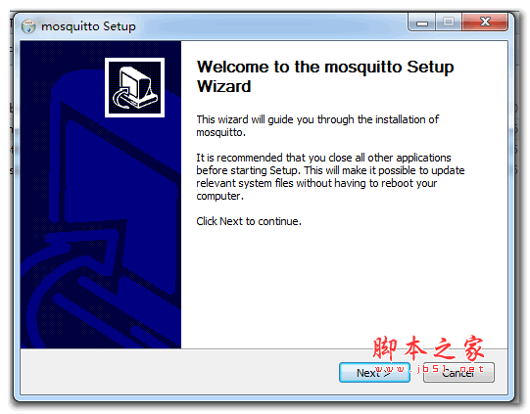The width and height of the screenshot is (530, 414).
Task: Open the title bar installer icon menu
Action: (28, 26)
